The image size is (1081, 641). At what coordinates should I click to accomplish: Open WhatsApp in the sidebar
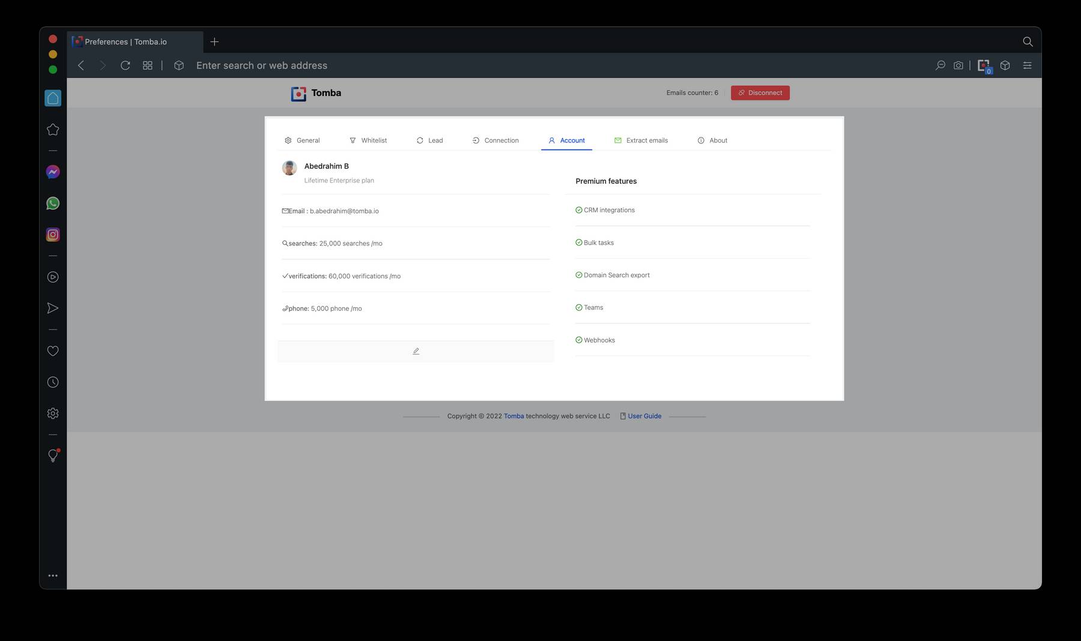click(x=53, y=203)
